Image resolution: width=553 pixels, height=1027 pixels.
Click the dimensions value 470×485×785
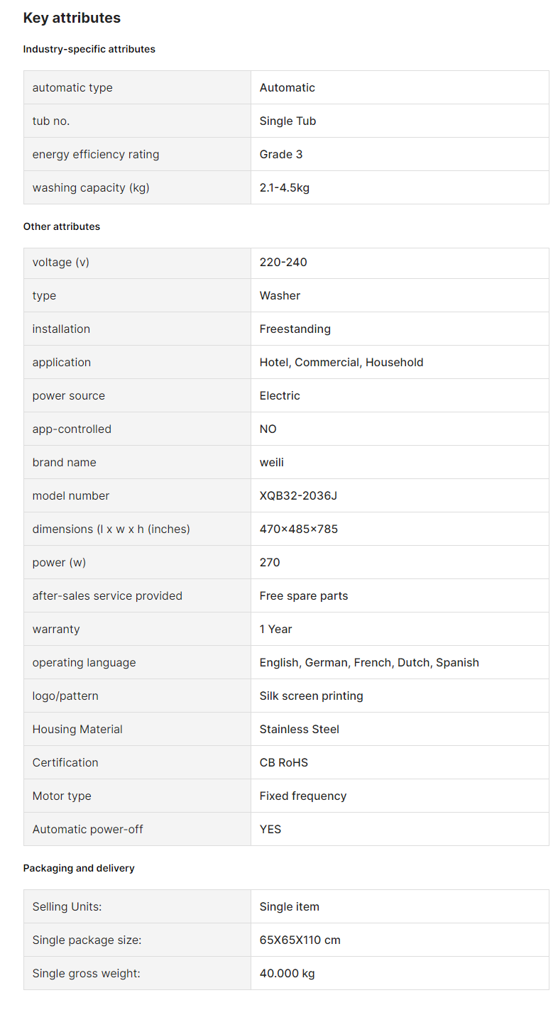point(299,529)
